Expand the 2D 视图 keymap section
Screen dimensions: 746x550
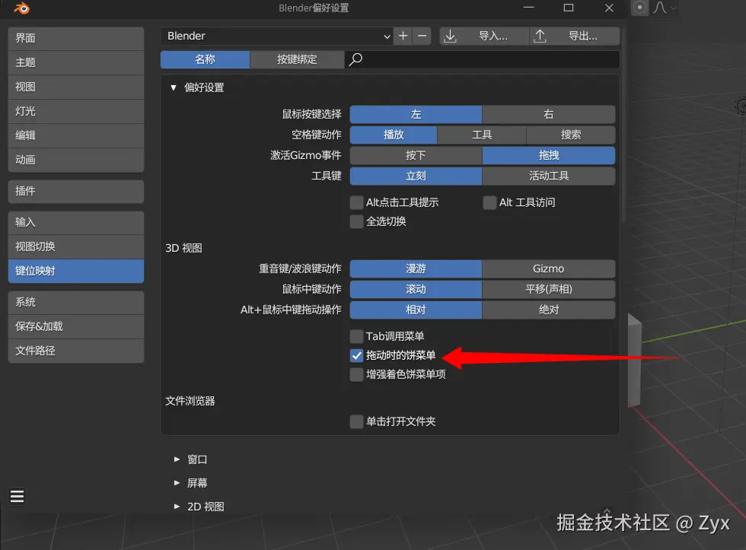pyautogui.click(x=177, y=507)
